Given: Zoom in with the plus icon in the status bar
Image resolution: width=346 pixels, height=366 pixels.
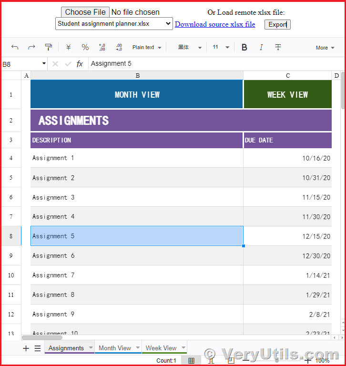Looking at the screenshot, I should tap(308, 361).
